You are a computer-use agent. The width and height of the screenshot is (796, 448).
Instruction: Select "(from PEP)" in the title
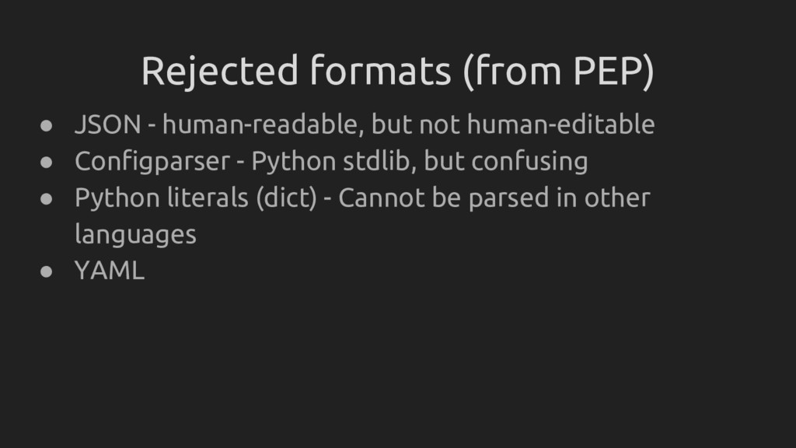[x=559, y=72]
